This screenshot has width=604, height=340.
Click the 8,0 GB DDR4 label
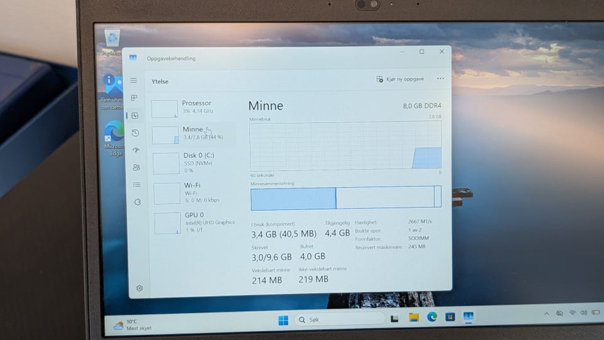pyautogui.click(x=422, y=106)
